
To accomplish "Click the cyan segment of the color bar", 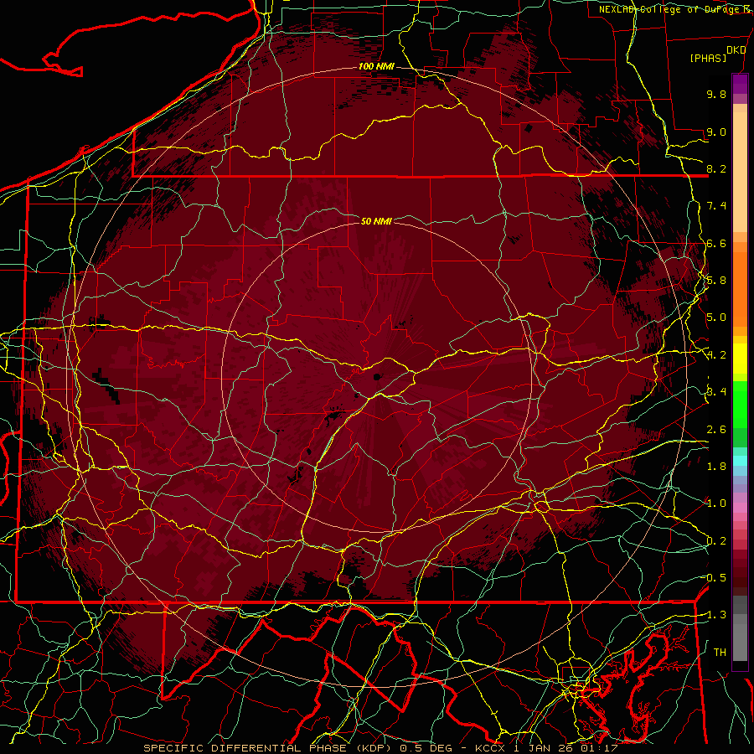I will coord(740,461).
